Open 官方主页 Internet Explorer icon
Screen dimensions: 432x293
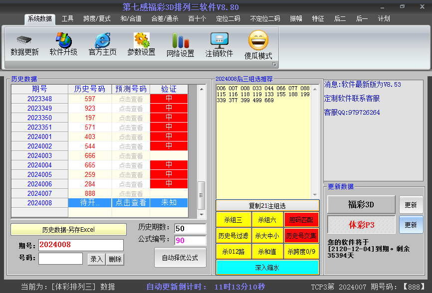coord(102,40)
